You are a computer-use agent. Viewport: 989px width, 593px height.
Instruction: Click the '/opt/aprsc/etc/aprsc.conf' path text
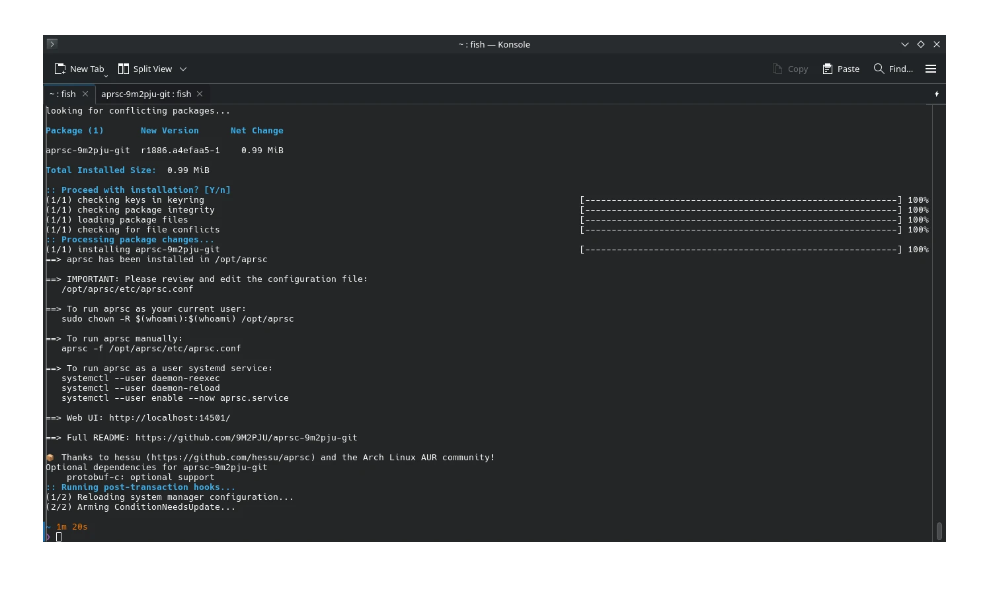click(128, 289)
